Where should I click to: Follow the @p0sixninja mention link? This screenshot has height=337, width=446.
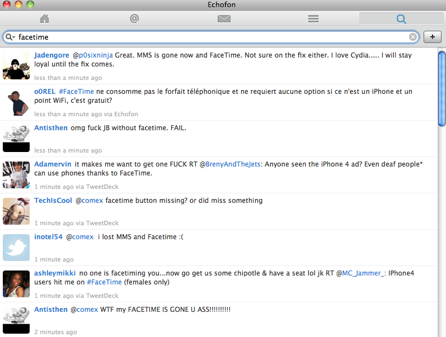pos(93,55)
